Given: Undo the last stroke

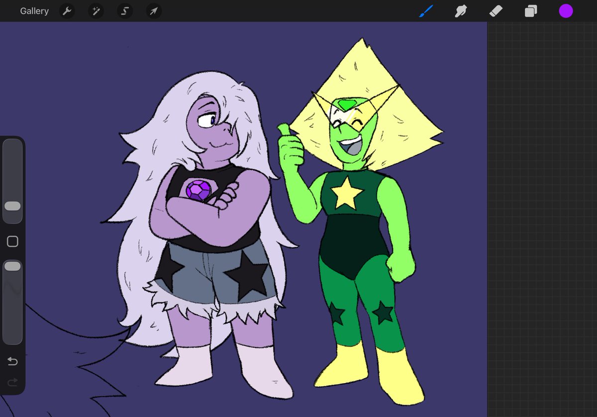Looking at the screenshot, I should pyautogui.click(x=12, y=361).
